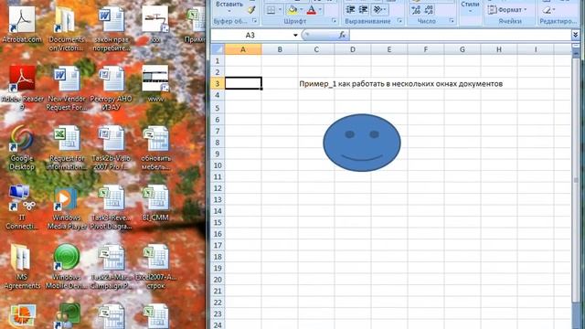Select the Google Desktop shortcut icon
The width and height of the screenshot is (585, 329).
(x=22, y=147)
